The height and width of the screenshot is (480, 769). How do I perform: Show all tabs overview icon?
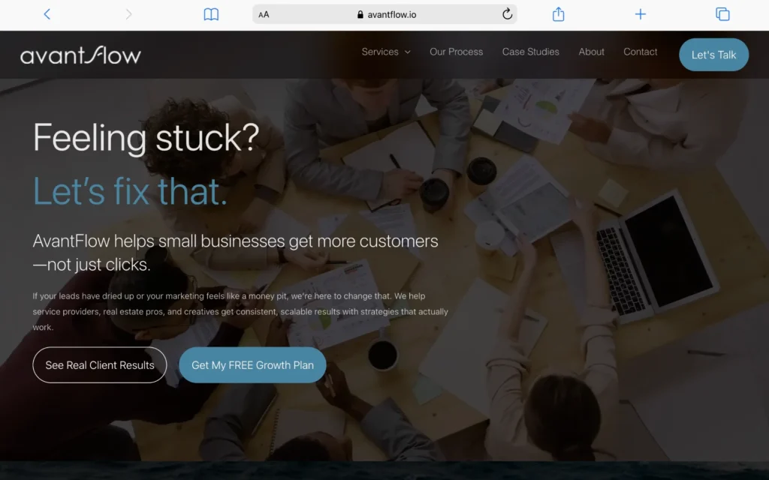tap(722, 14)
